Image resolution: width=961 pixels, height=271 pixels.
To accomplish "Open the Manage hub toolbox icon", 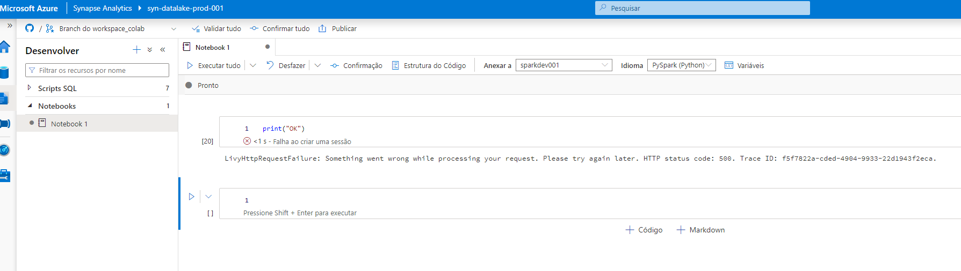I will tap(5, 176).
